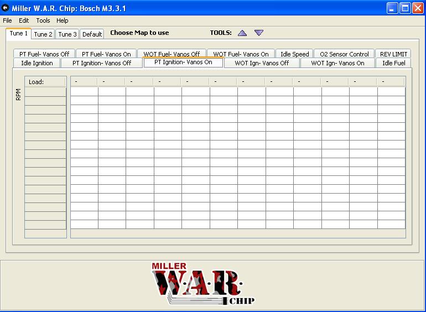The height and width of the screenshot is (312, 426).
Task: Click the TOOLS down arrow icon
Action: 259,33
